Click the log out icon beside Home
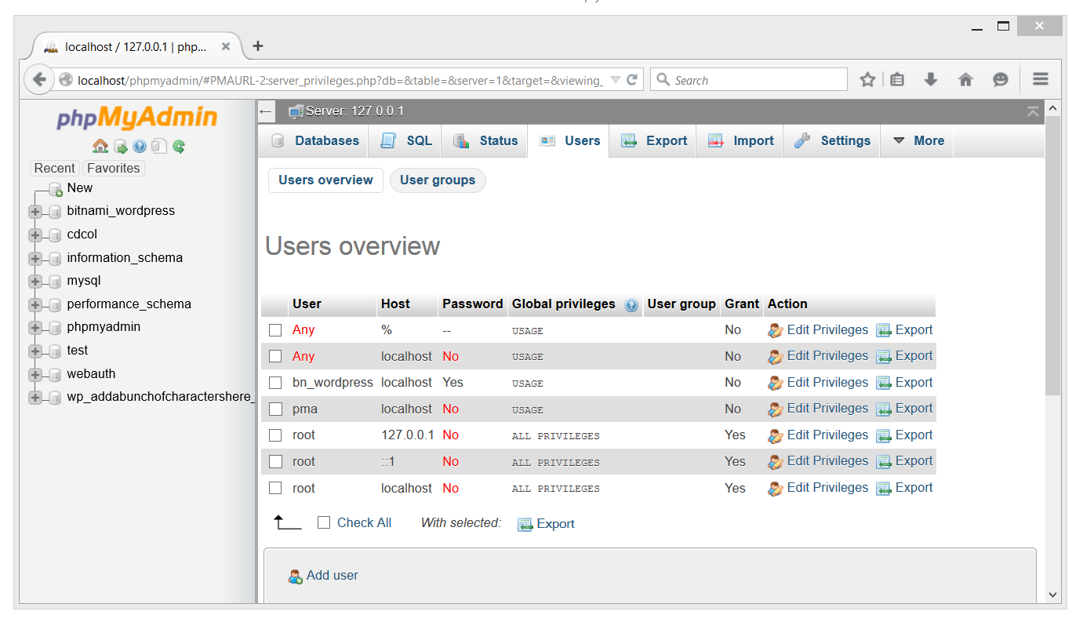Screen dimensions: 1083x622 coord(120,146)
